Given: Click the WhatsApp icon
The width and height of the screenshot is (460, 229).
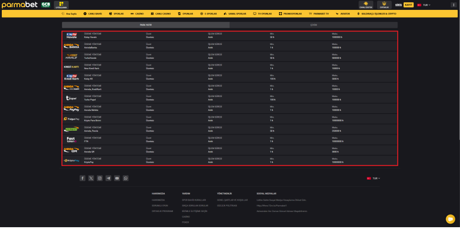Looking at the screenshot, I should click(x=125, y=178).
